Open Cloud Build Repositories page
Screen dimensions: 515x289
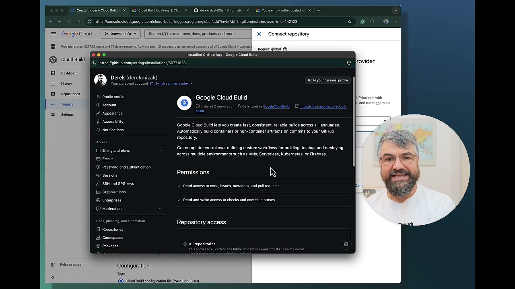70,94
